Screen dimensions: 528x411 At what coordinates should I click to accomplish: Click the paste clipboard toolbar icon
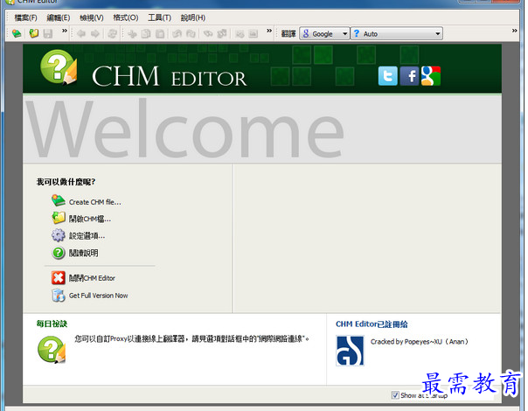[x=160, y=34]
